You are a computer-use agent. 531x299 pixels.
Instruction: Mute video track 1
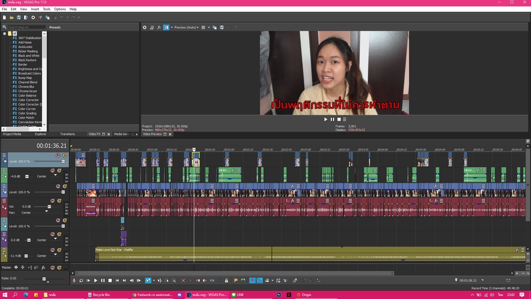click(x=58, y=155)
